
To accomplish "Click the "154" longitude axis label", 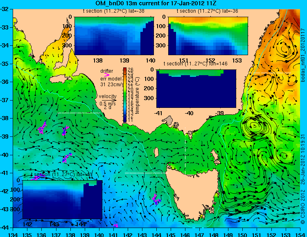I will click(x=300, y=235).
